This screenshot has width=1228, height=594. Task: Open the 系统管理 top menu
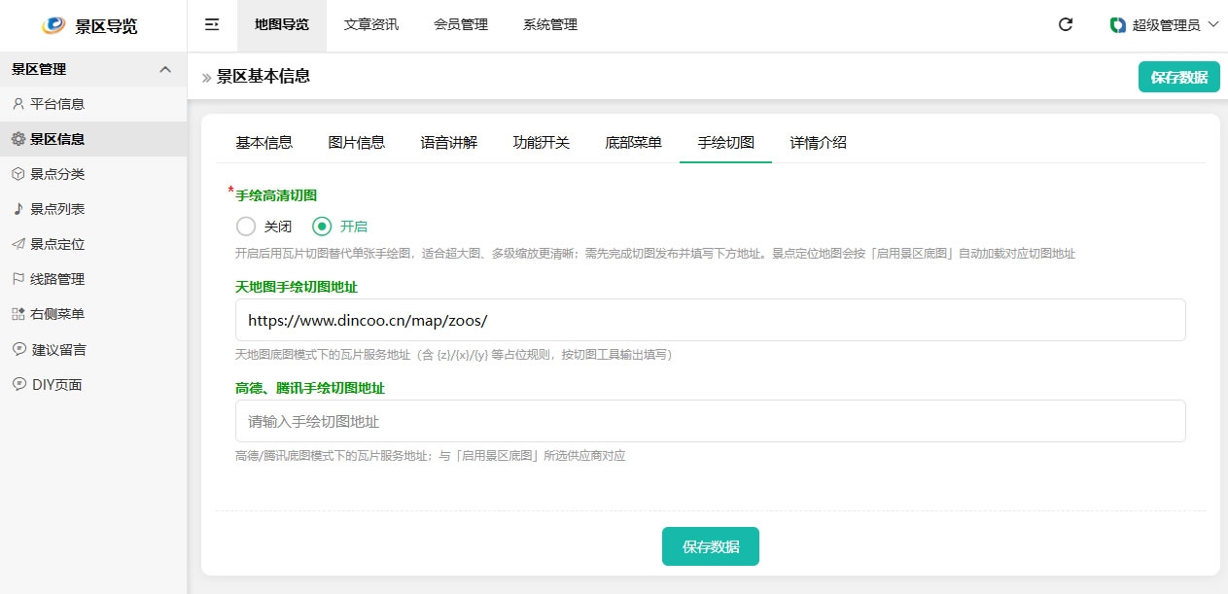[550, 25]
